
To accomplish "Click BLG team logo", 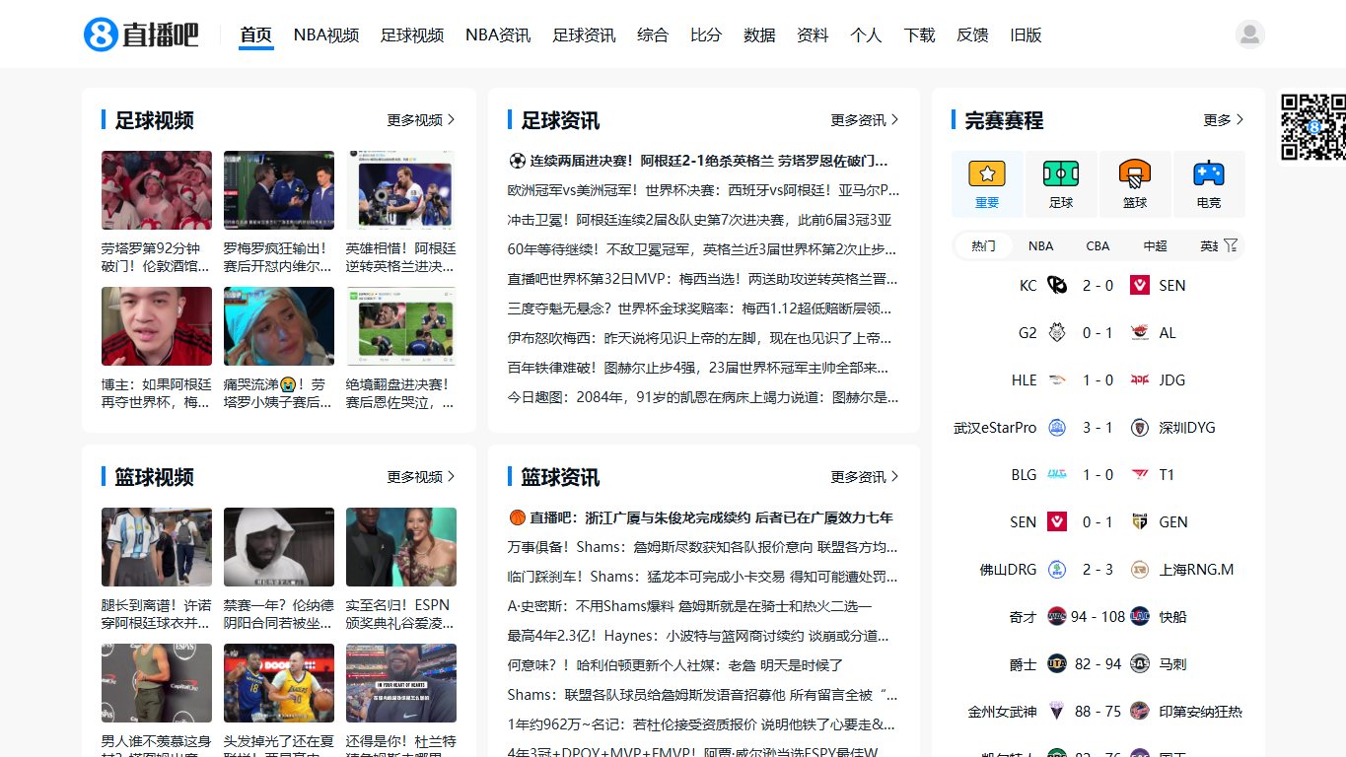I will [1057, 474].
